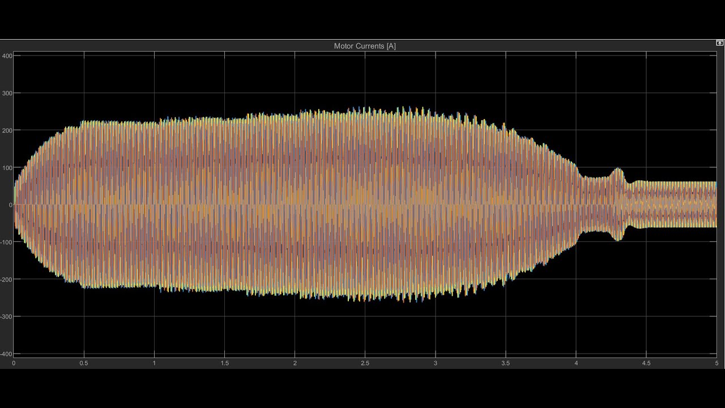Click the x-axis tick label 4
This screenshot has width=725, height=408.
[576, 363]
